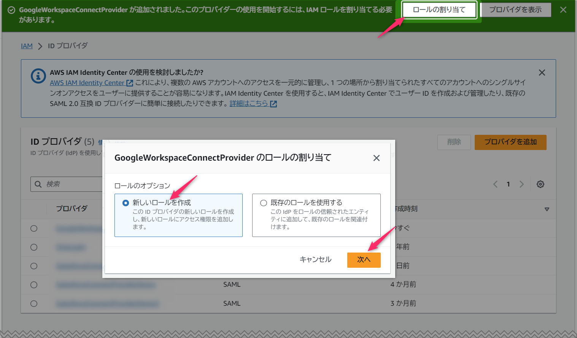Click the search magnifier icon

(x=38, y=184)
